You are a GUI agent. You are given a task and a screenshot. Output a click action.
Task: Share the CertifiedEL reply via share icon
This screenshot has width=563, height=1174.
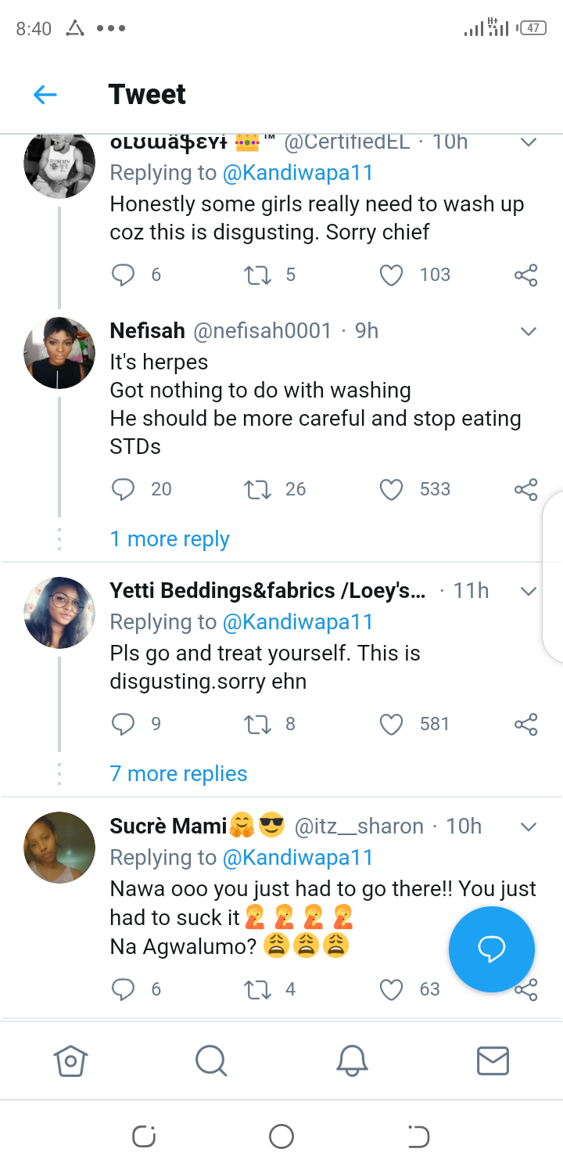(x=525, y=275)
